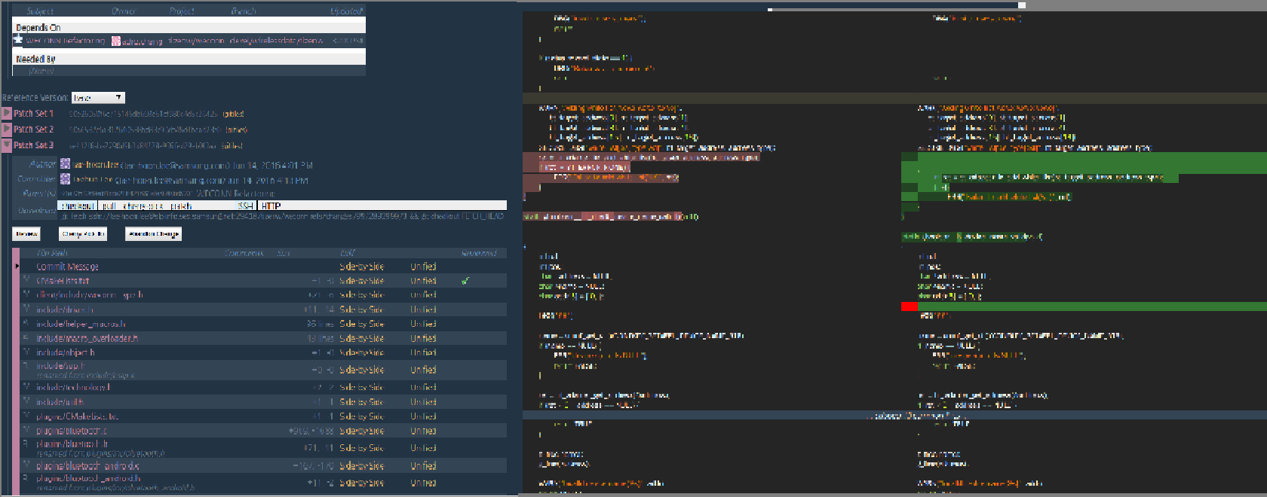Click the owner avatar in Depends On row
The height and width of the screenshot is (497, 1267).
pos(115,41)
